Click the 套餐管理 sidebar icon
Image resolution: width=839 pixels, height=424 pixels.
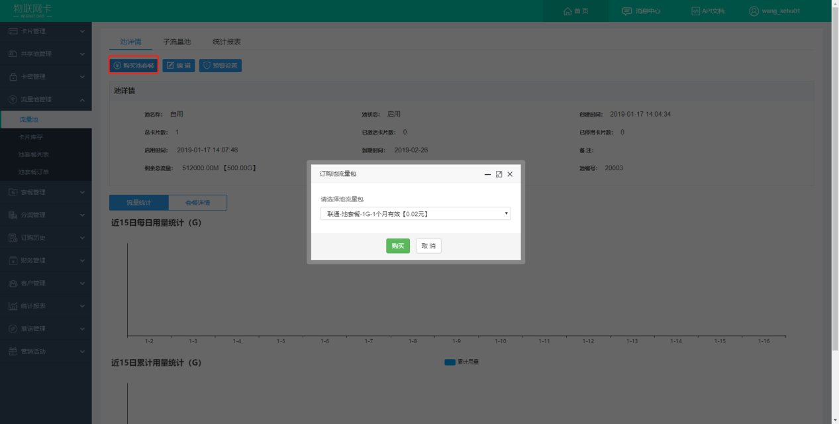13,192
